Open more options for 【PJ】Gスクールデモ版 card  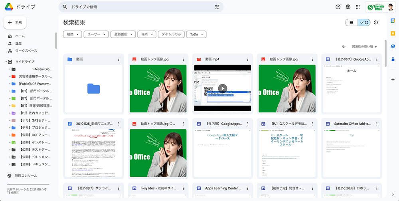tap(312, 124)
